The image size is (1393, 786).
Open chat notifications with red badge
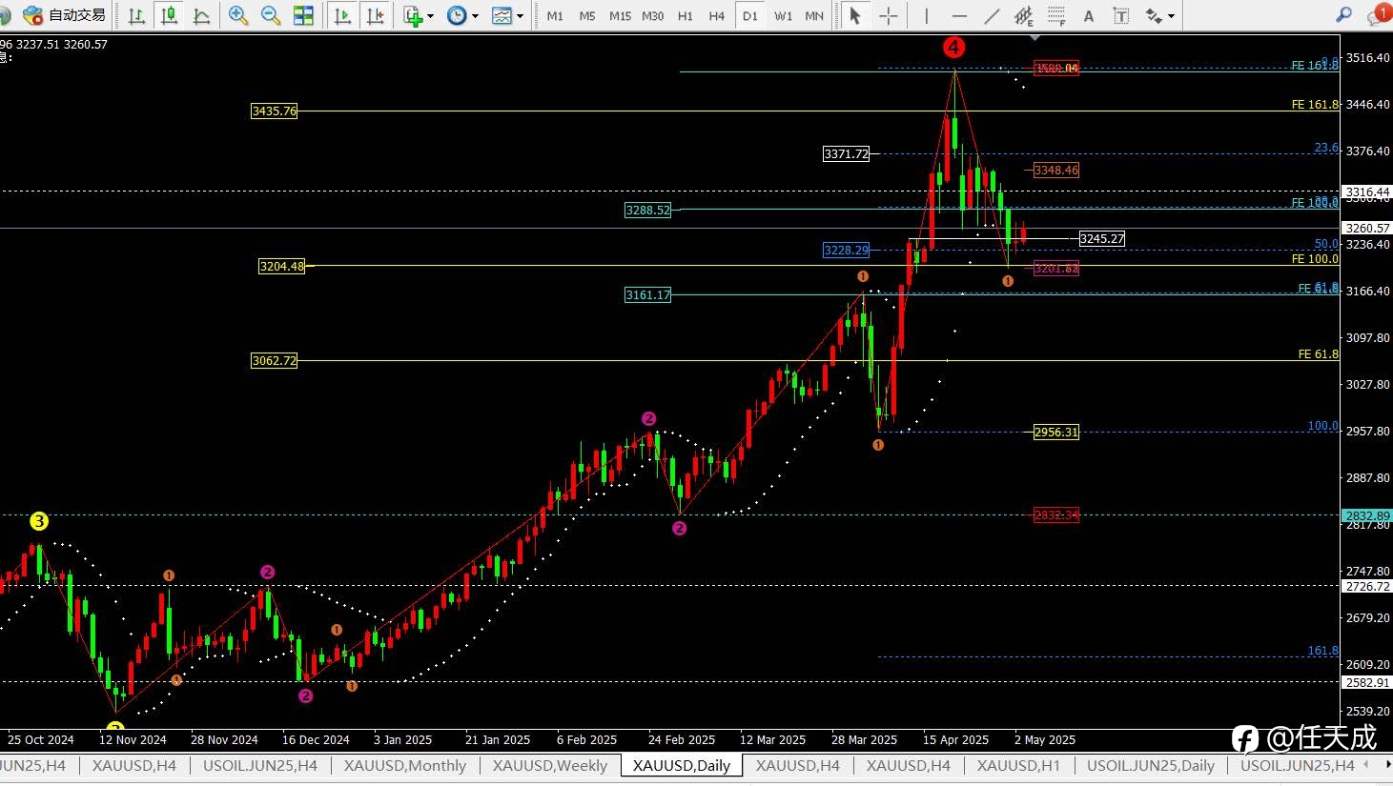[1379, 14]
